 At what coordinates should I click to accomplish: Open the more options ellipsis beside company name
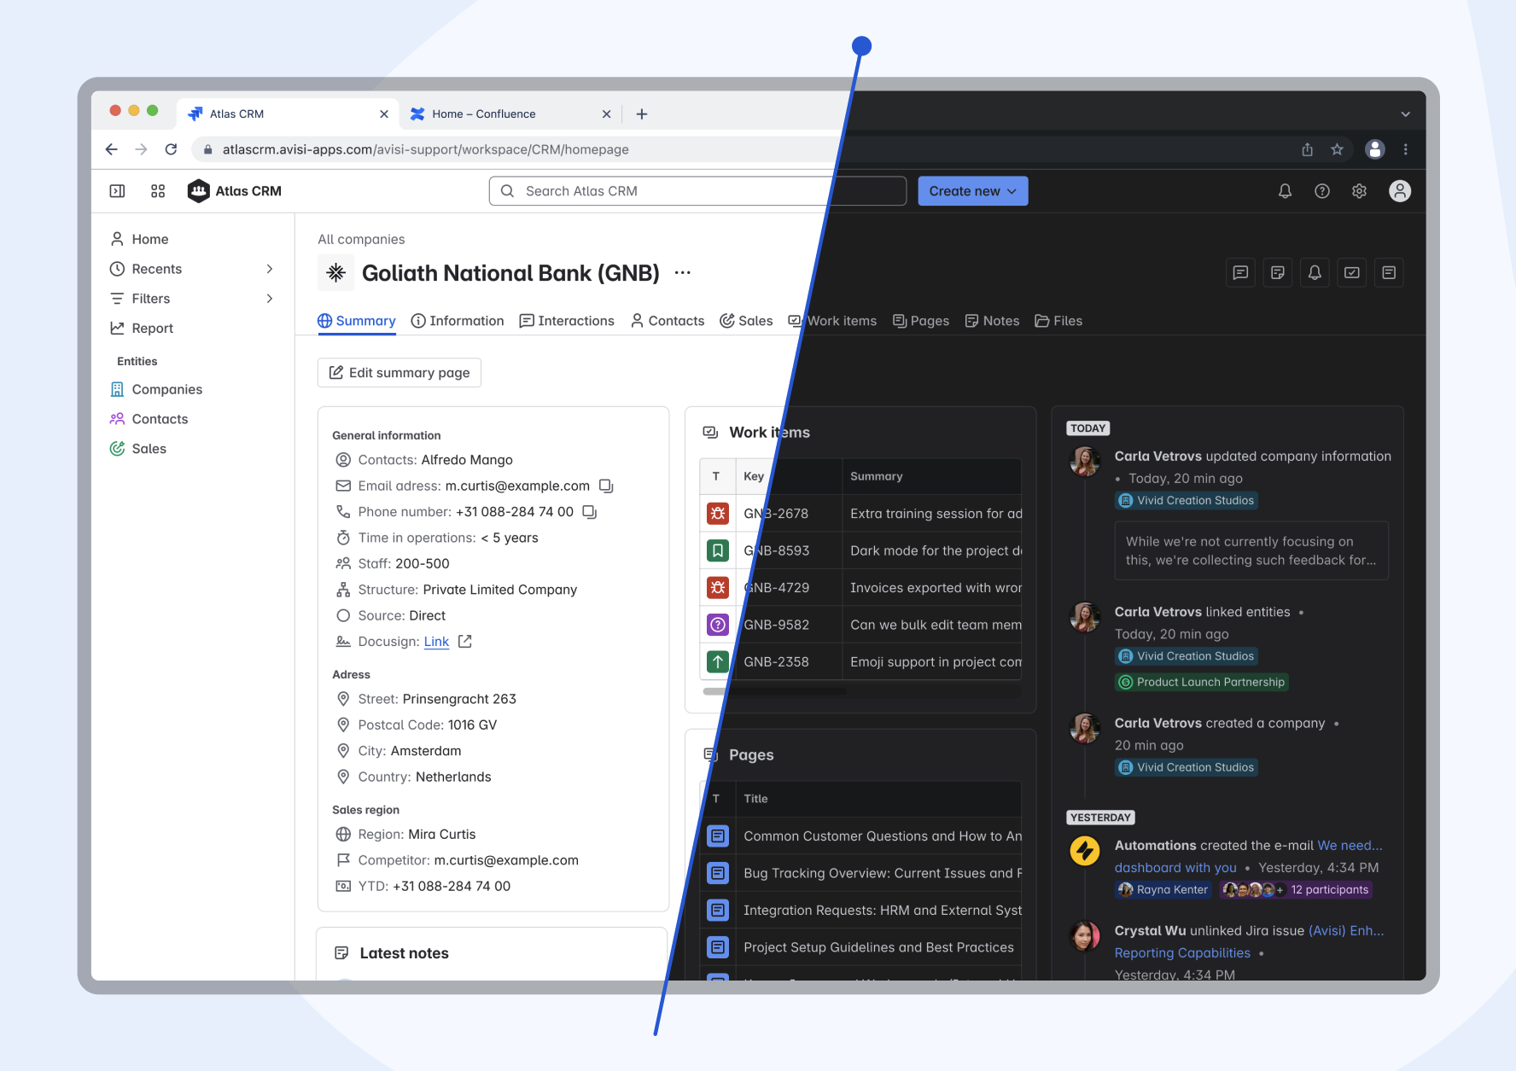[682, 273]
